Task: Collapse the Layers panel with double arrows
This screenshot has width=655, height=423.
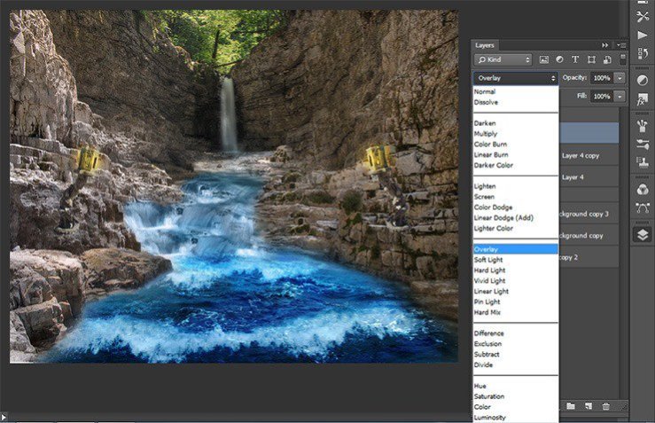Action: click(x=605, y=44)
